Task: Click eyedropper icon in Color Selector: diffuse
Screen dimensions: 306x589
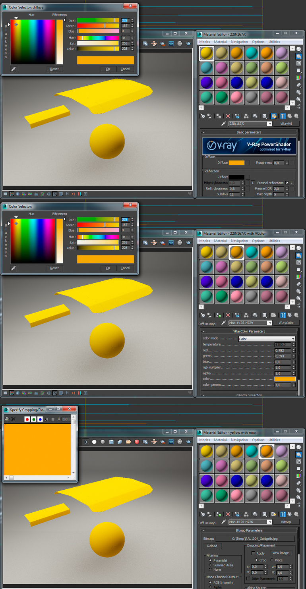Action: (13, 69)
